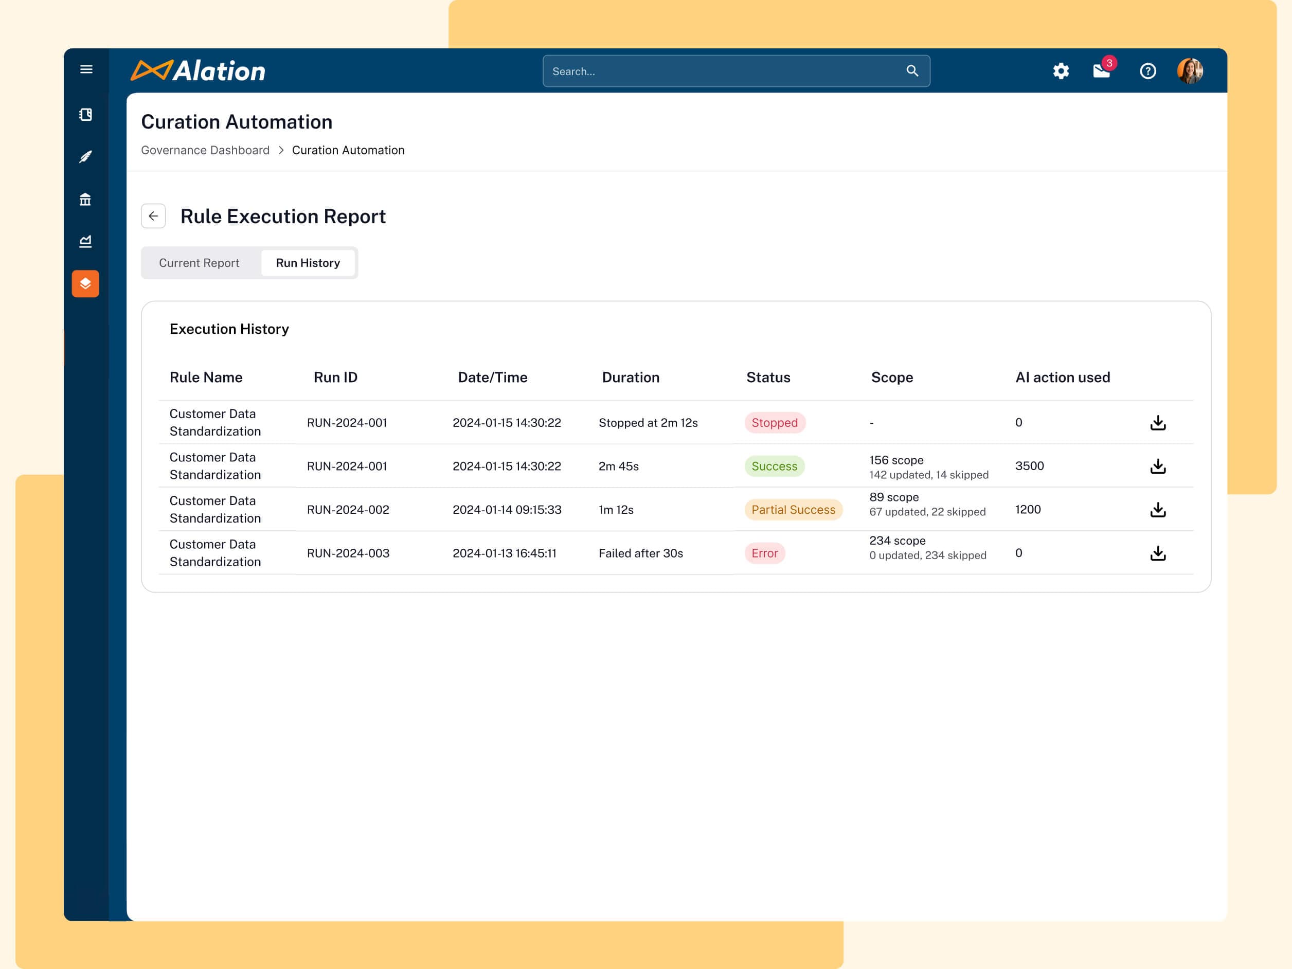Switch to the Run History tab
The image size is (1292, 969).
point(308,262)
